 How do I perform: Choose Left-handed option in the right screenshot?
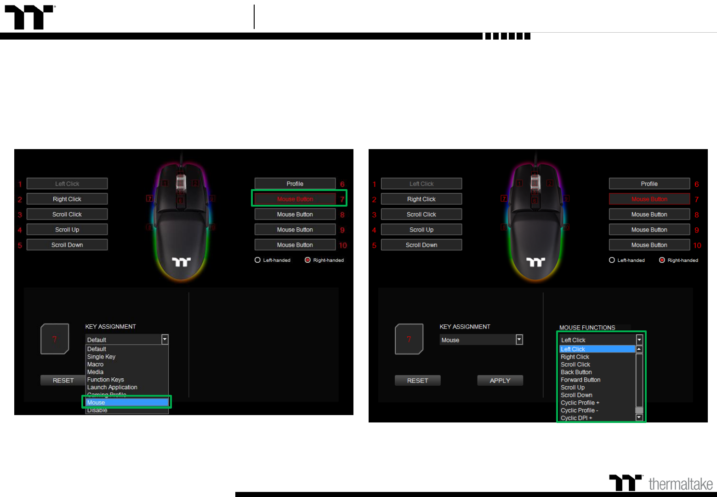[x=612, y=260]
